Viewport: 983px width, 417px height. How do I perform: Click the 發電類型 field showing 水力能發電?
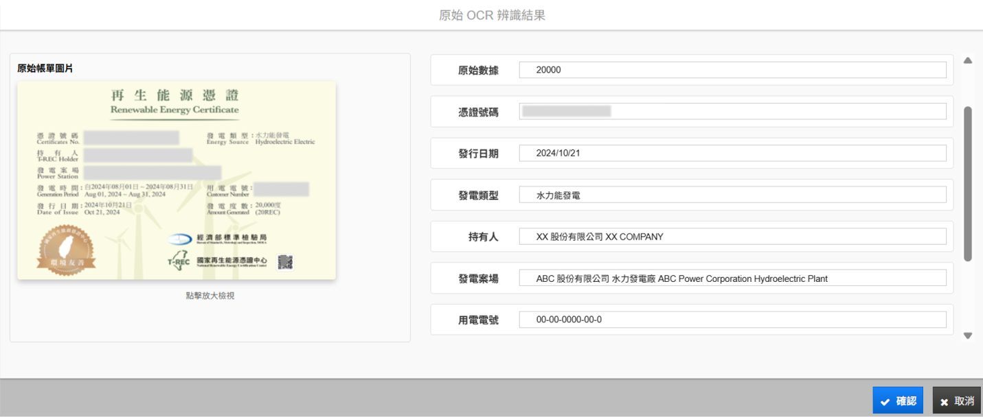[x=732, y=195]
